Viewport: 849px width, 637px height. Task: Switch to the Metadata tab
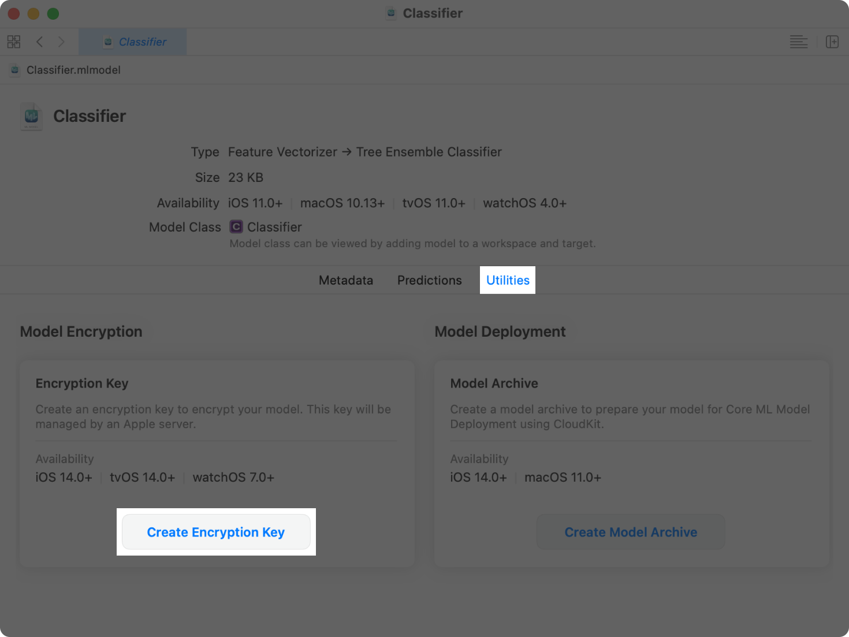coord(345,280)
